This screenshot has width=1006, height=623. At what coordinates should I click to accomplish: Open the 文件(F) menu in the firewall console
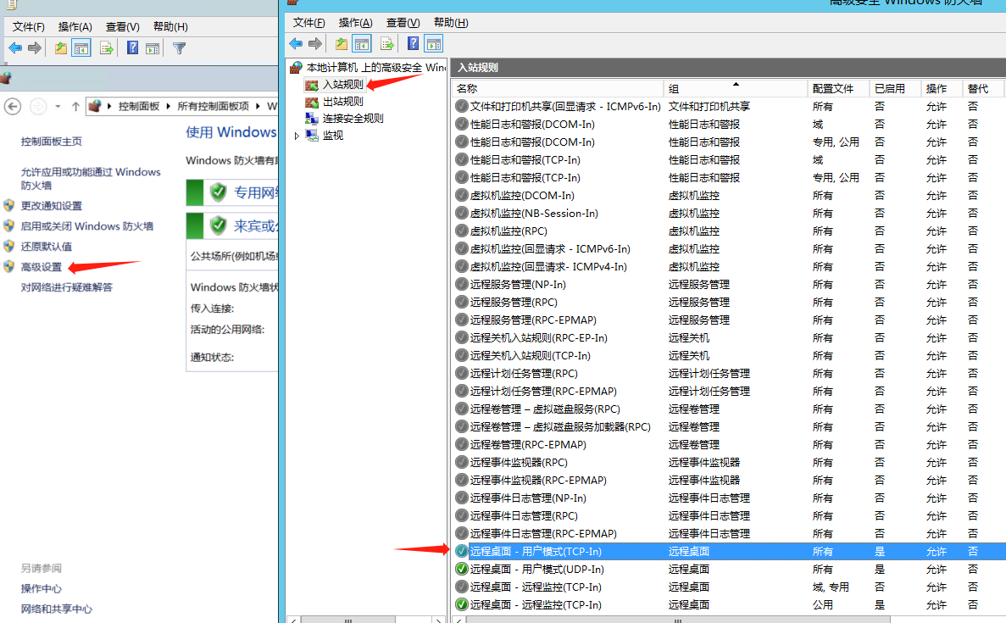pos(308,23)
